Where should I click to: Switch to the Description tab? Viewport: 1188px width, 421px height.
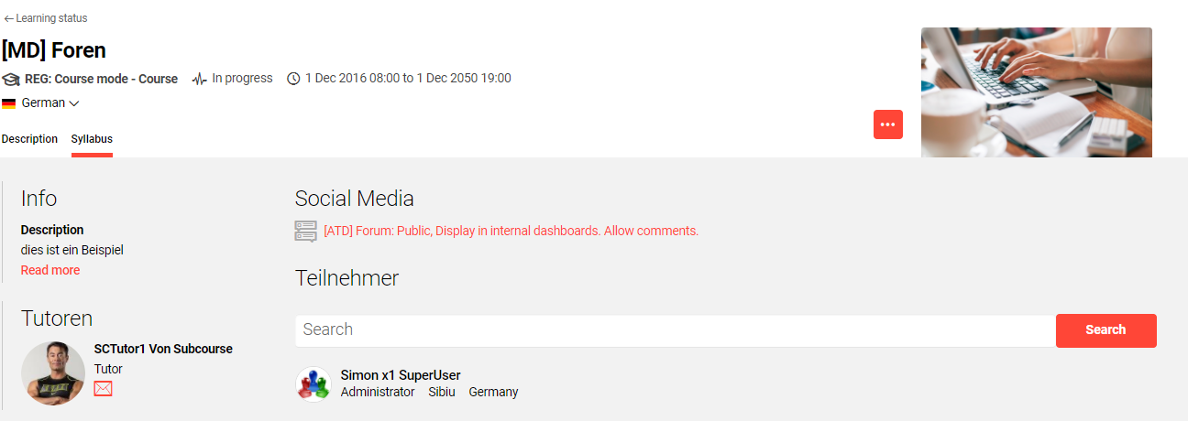(29, 139)
